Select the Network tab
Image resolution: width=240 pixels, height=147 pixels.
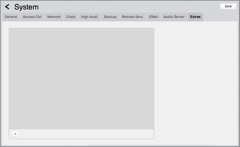(x=54, y=17)
